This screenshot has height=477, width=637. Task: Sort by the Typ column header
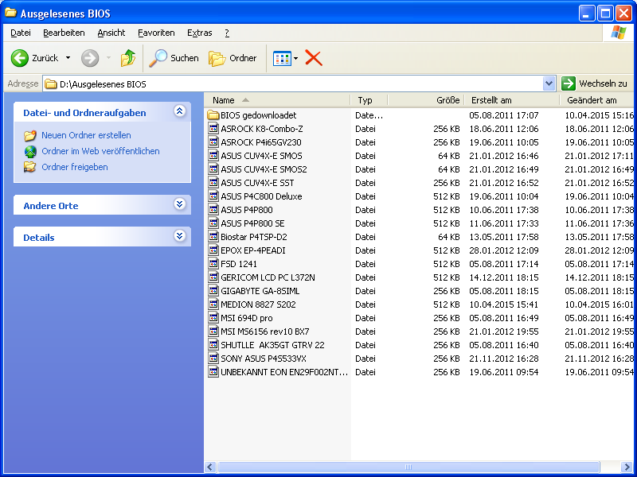coord(369,100)
